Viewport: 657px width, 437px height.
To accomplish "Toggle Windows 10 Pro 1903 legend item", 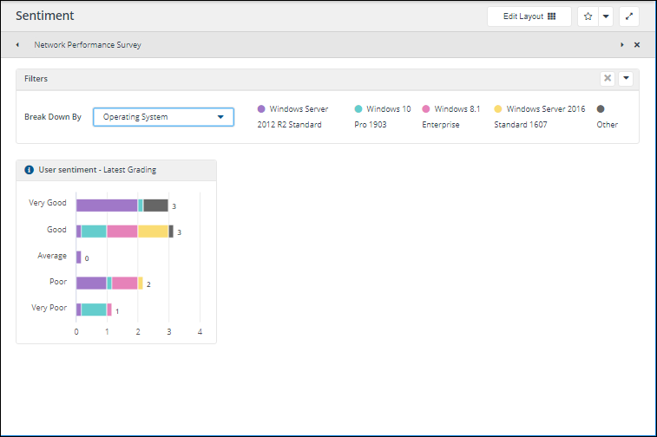I will [x=383, y=109].
